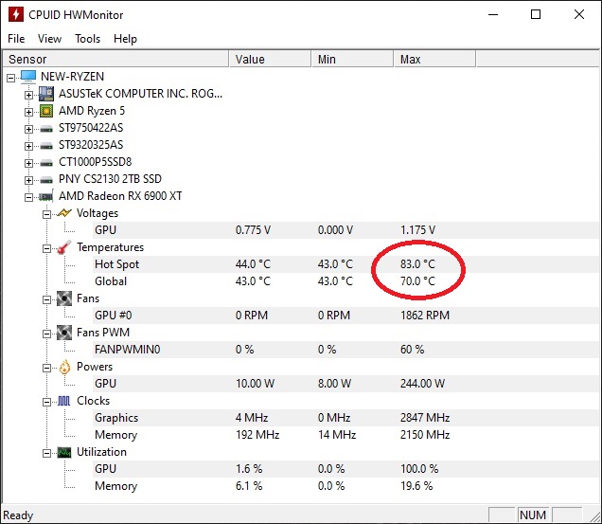Select the Memory utilization row showing 6.1 %
This screenshot has width=602, height=524.
(345, 485)
